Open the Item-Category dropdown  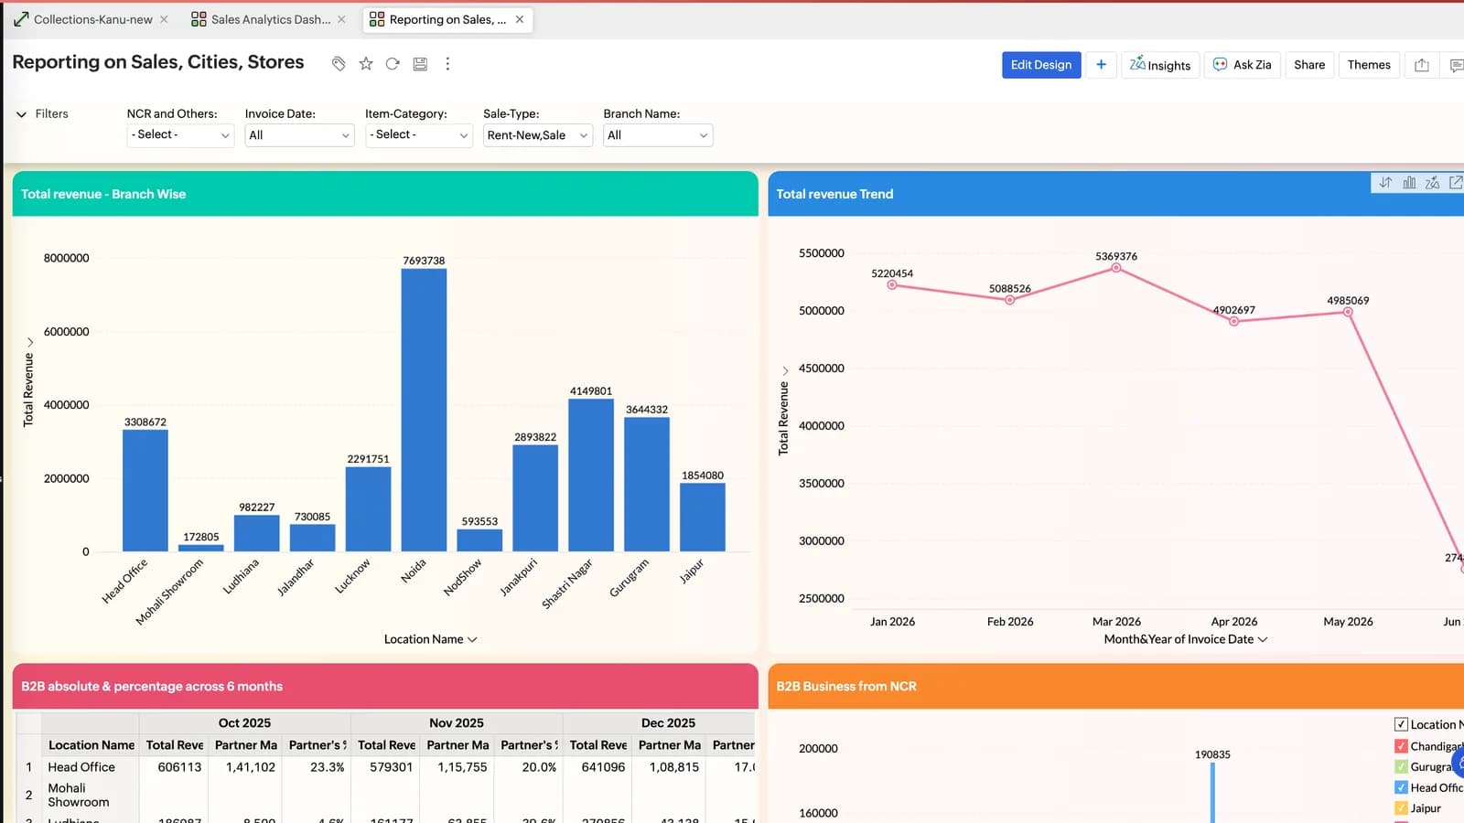pos(418,134)
